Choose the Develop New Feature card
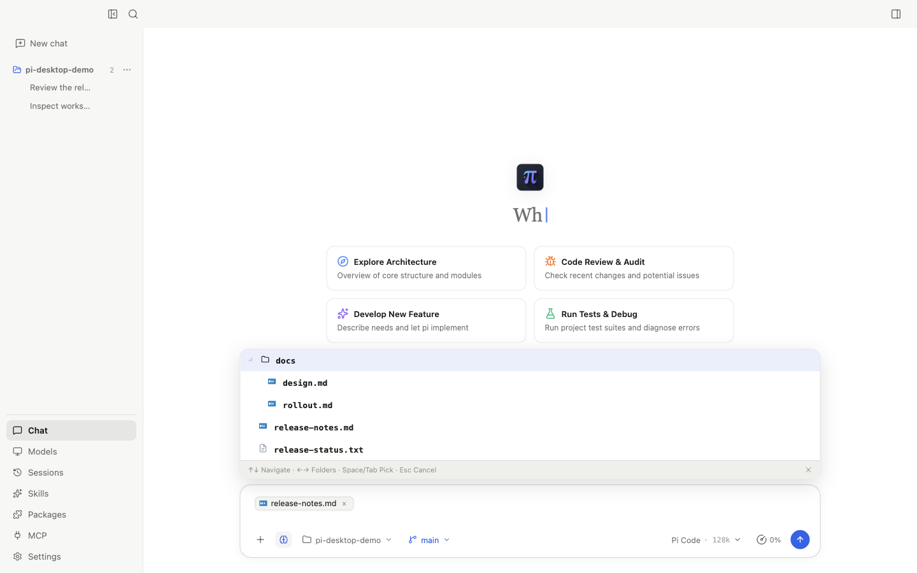Screen dimensions: 917x573 426,321
